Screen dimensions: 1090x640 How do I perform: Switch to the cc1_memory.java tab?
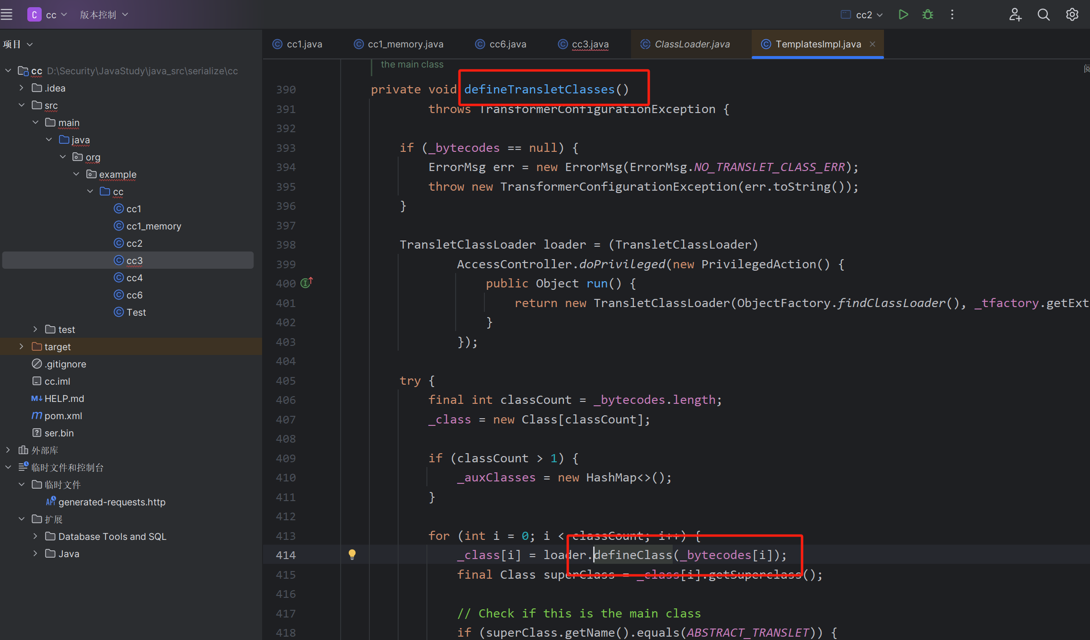click(x=405, y=44)
